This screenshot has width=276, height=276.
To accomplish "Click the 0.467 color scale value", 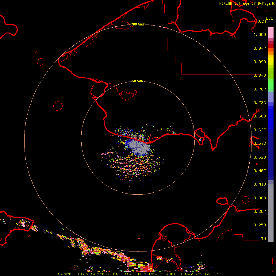I will [260, 171].
